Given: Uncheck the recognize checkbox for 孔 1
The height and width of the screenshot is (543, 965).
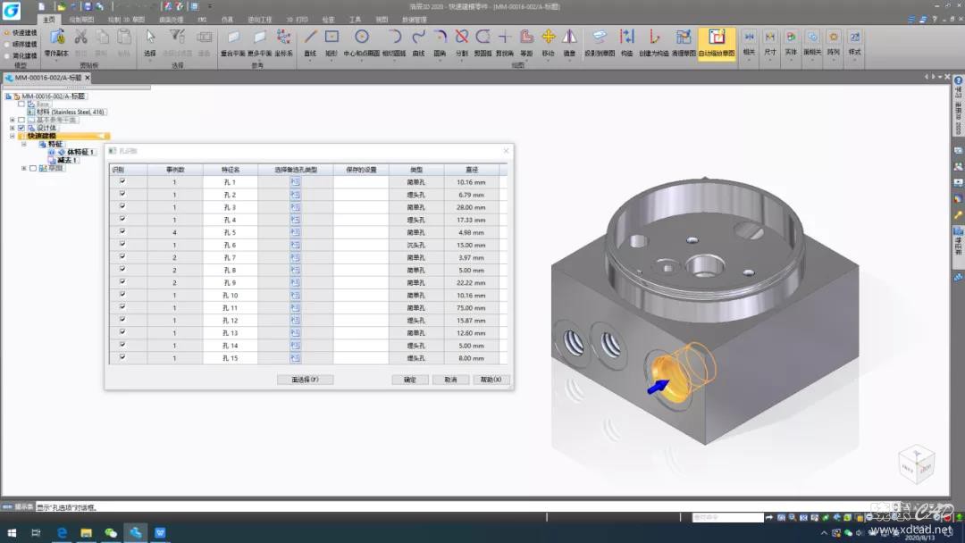Looking at the screenshot, I should 122,181.
